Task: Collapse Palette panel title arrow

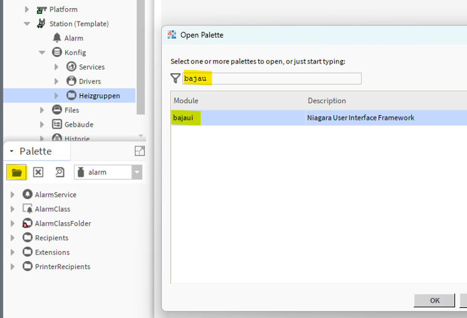Action: click(x=11, y=151)
